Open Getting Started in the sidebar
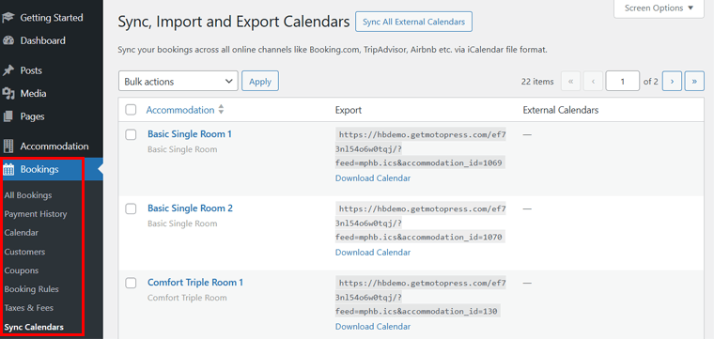 (x=52, y=18)
